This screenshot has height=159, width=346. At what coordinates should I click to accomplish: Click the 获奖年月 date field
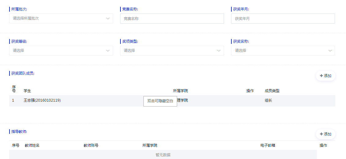283,19
